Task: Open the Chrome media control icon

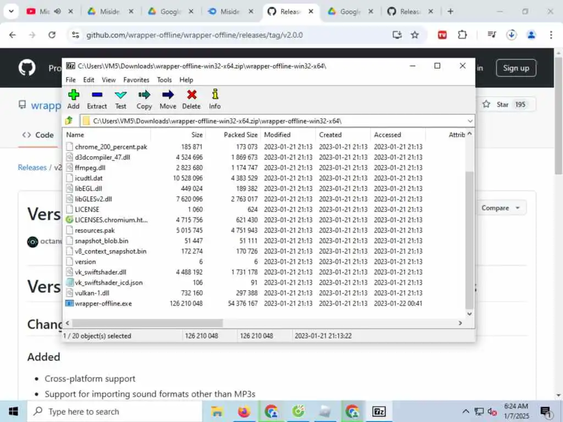Action: pos(492,35)
